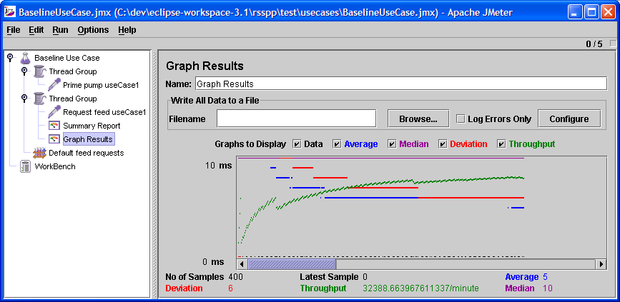Enable the Log Errors Only checkbox
The height and width of the screenshot is (302, 620).
click(x=461, y=119)
